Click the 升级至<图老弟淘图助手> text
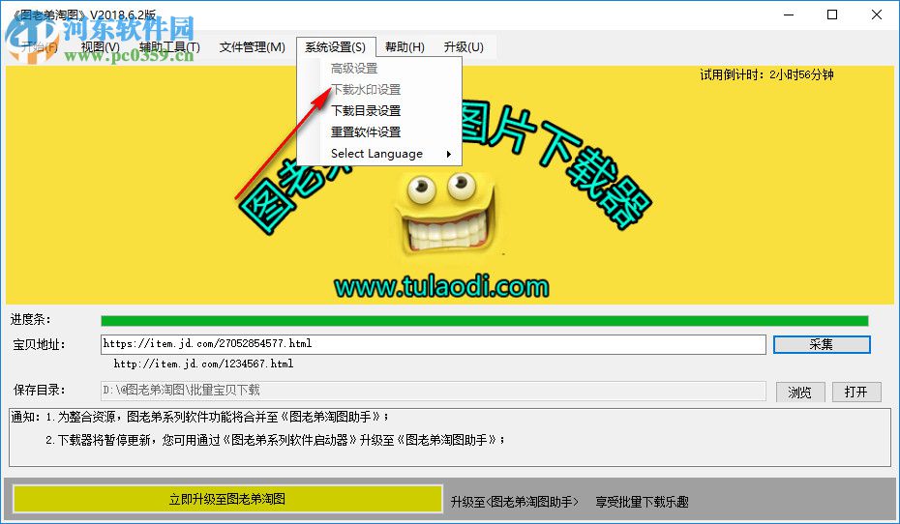Image resolution: width=900 pixels, height=524 pixels. [x=515, y=502]
